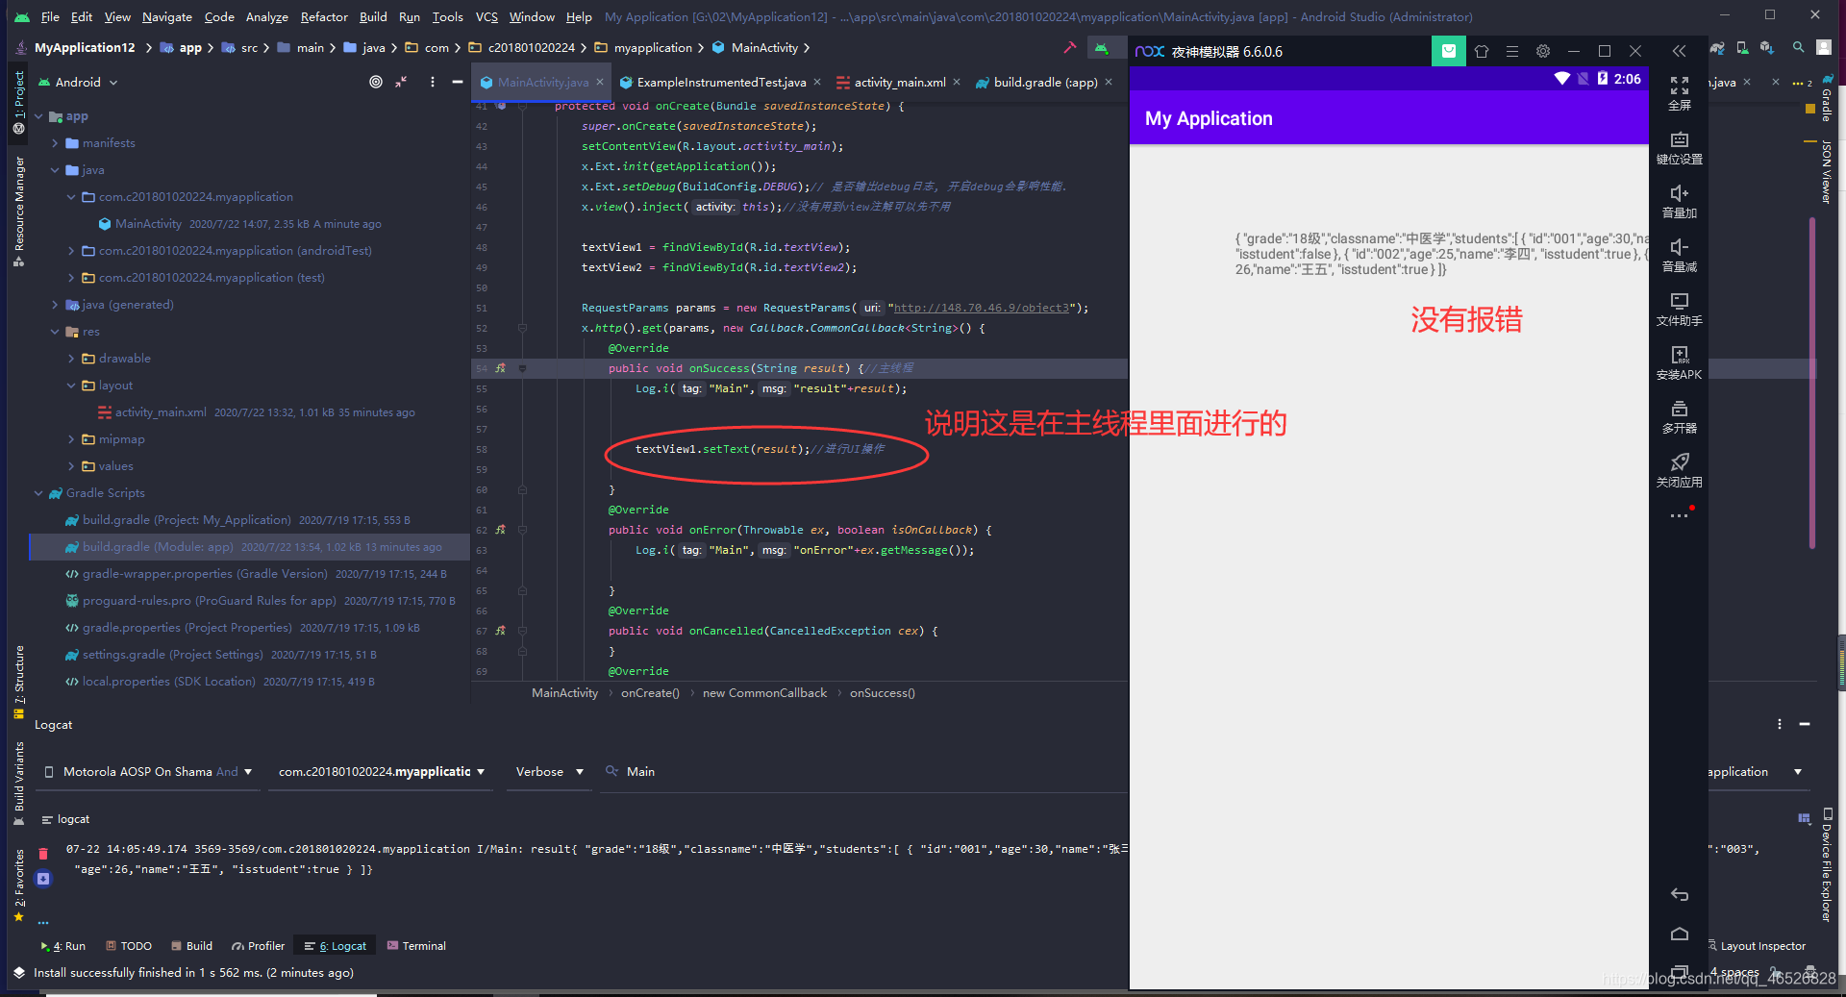The image size is (1846, 997).
Task: Expand values folder in project tree
Action: point(71,466)
